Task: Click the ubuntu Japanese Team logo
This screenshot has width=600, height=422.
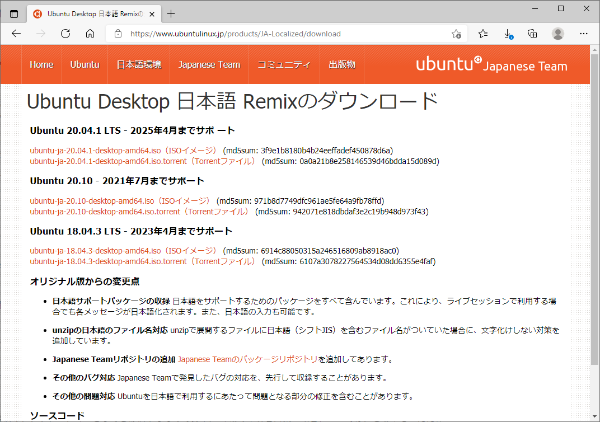Action: [492, 64]
